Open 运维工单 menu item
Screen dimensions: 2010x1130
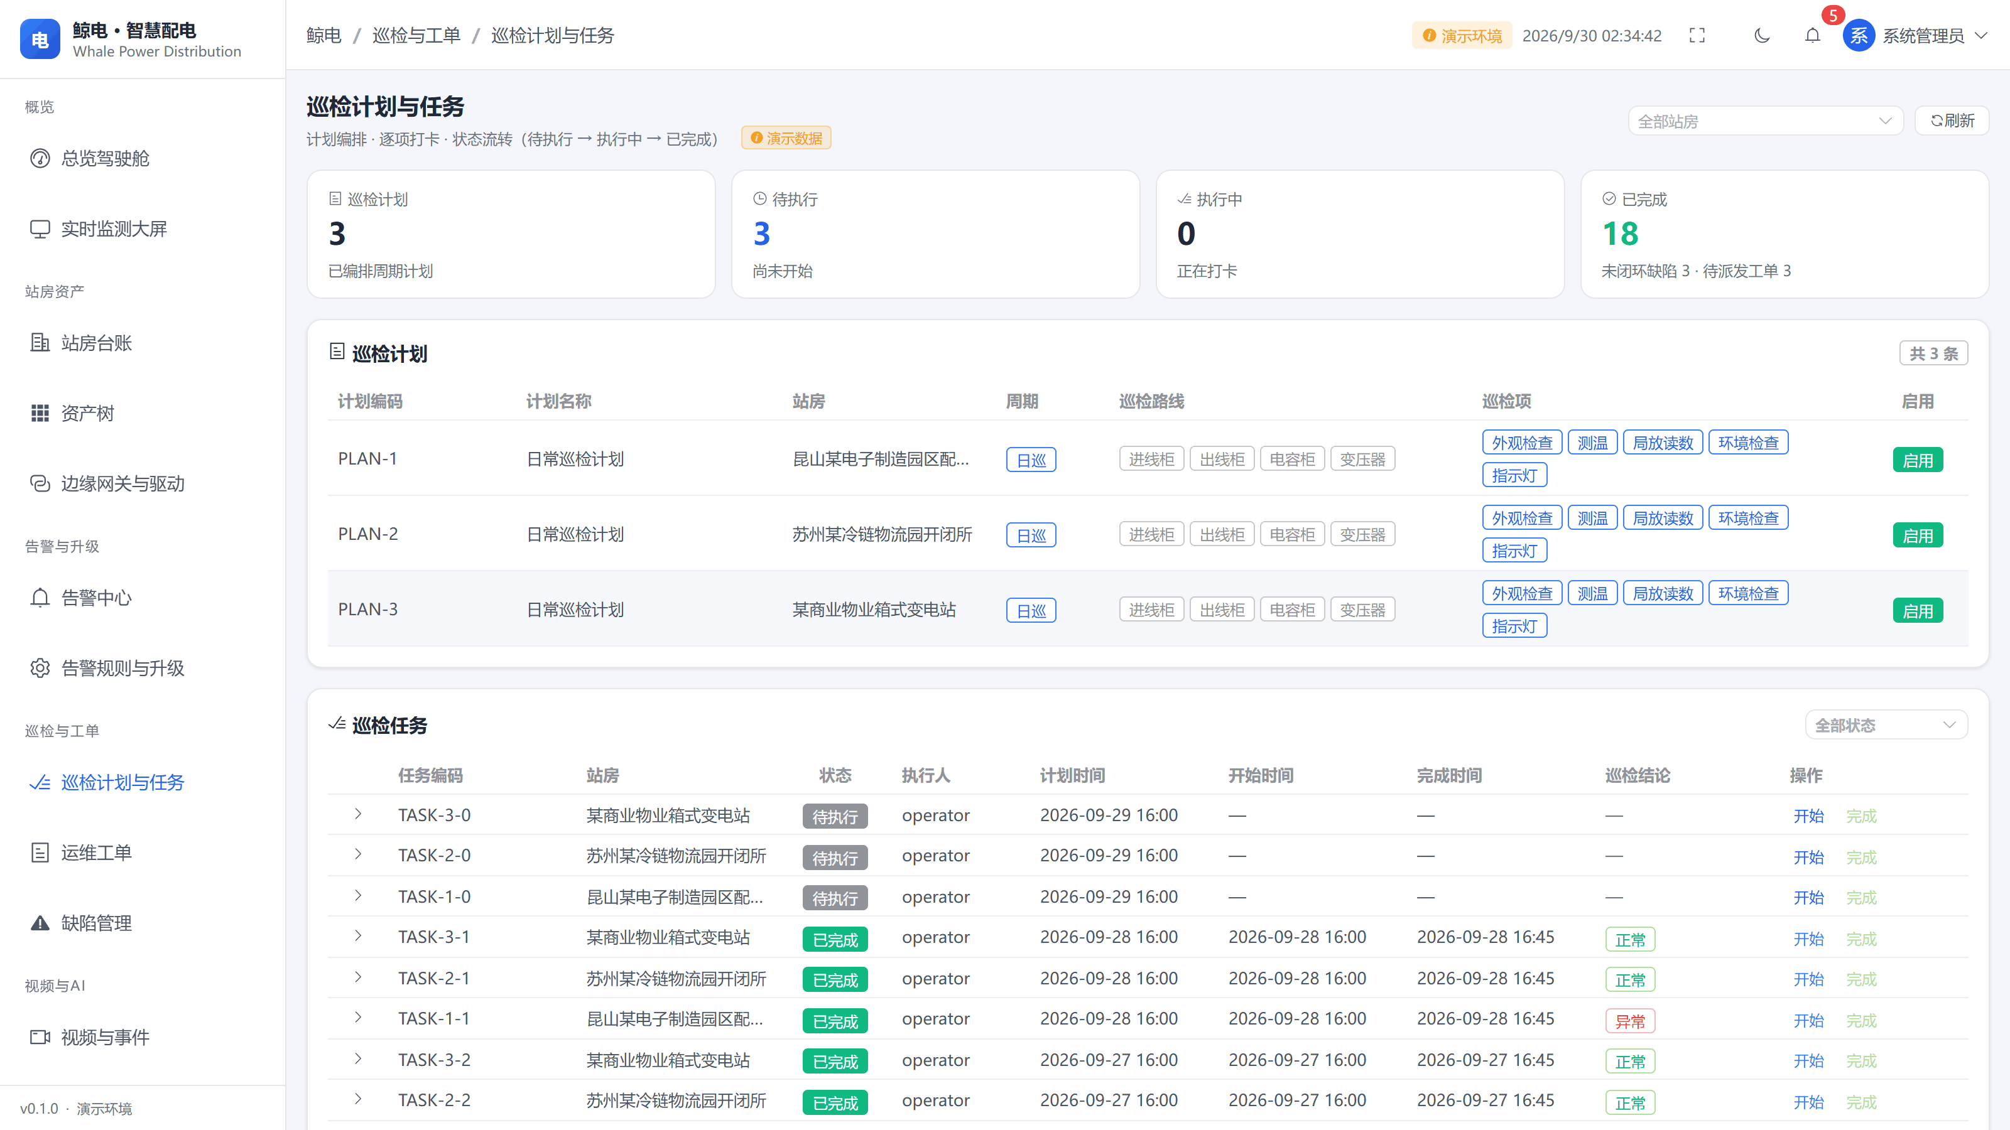(x=143, y=853)
